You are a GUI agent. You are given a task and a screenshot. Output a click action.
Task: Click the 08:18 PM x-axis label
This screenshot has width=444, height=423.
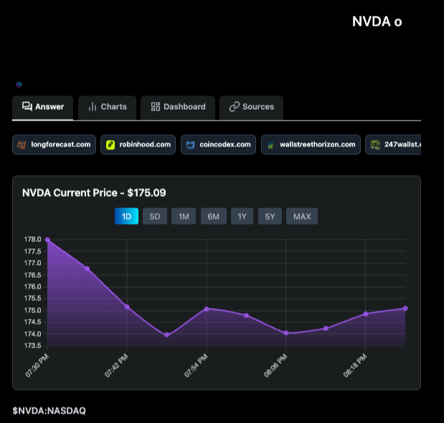[355, 366]
